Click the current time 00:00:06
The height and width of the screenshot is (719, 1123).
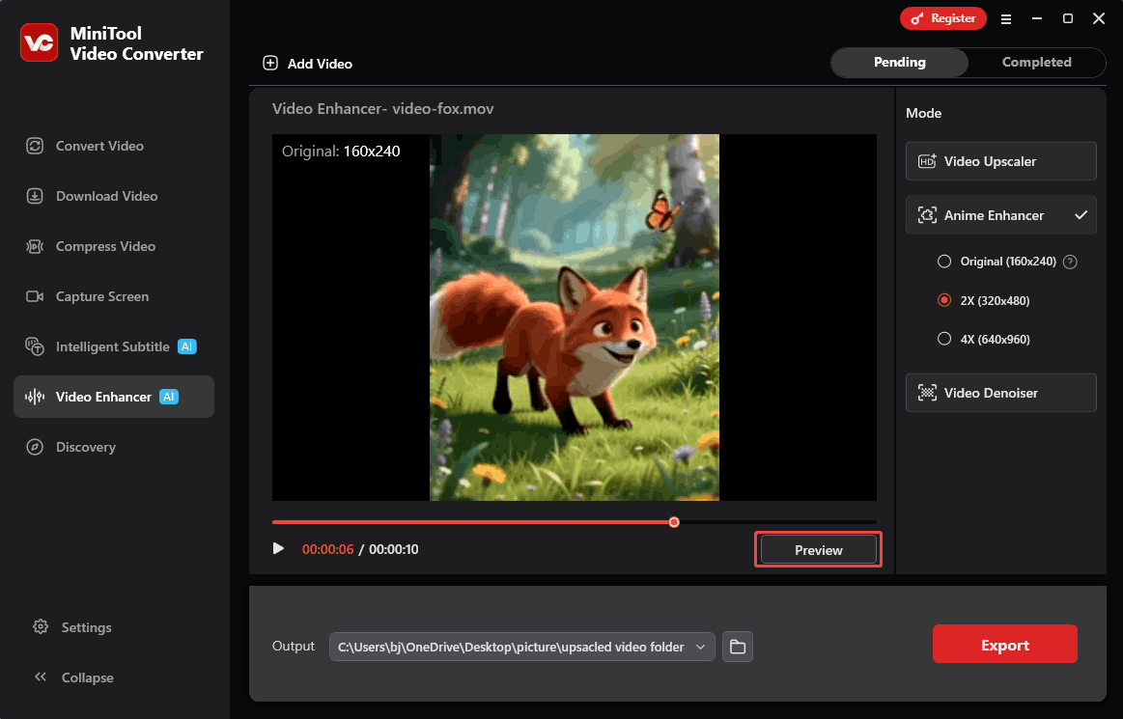click(328, 549)
